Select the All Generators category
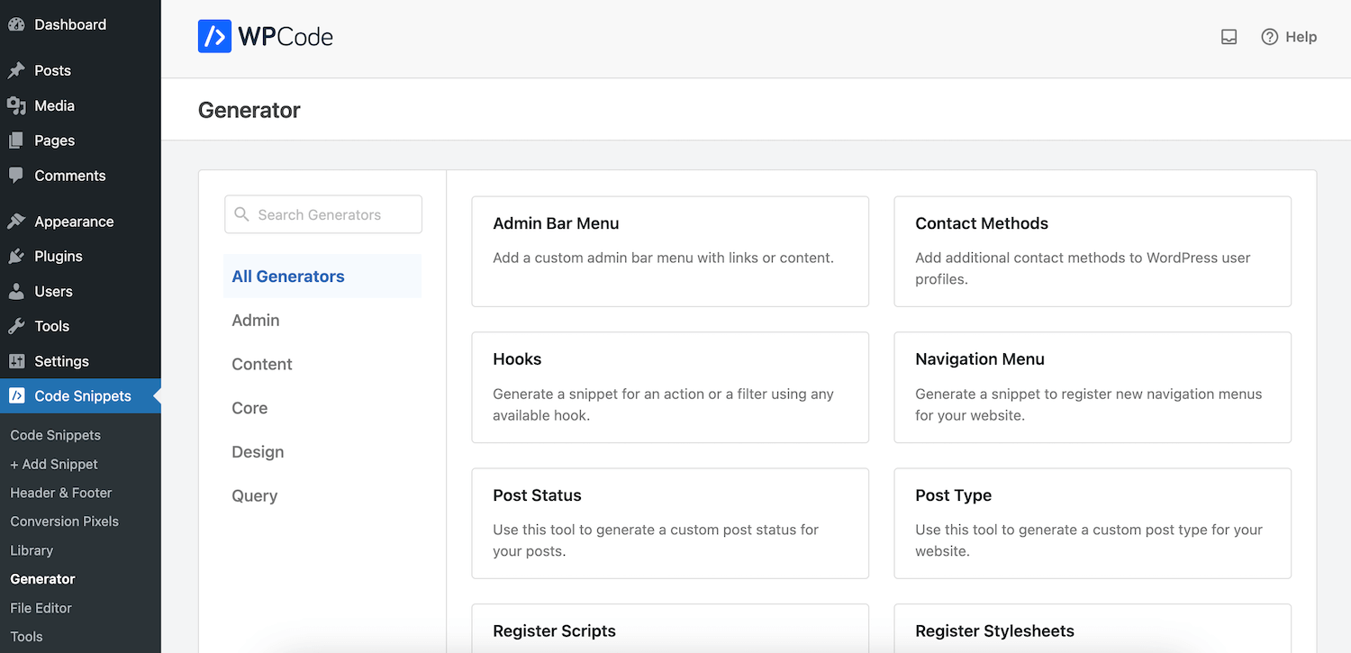 point(322,277)
